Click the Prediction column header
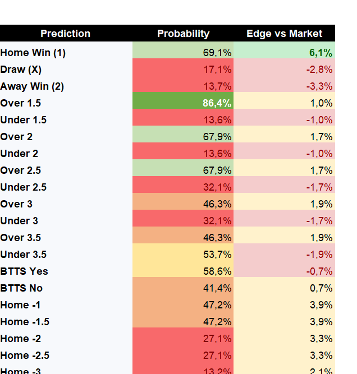 (x=66, y=34)
